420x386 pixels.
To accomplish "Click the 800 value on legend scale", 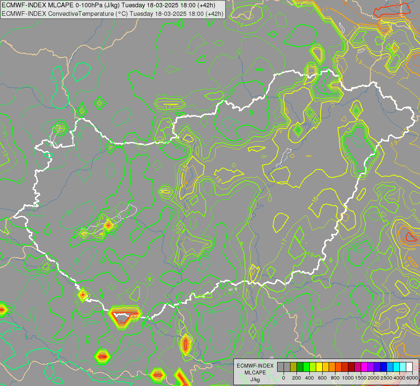I will click(x=335, y=378).
